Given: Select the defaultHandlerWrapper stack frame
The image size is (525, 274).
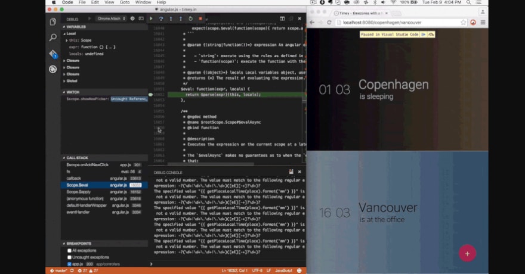Looking at the screenshot, I should click(x=104, y=205).
